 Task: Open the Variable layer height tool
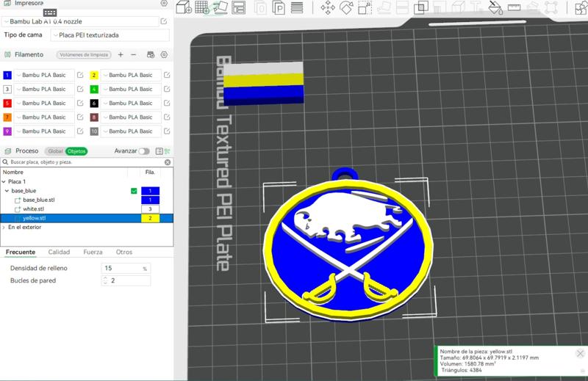tap(297, 7)
